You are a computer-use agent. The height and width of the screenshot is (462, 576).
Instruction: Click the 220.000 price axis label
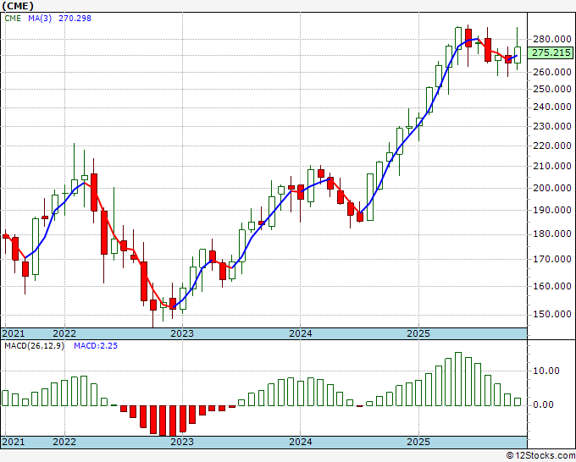tap(551, 146)
